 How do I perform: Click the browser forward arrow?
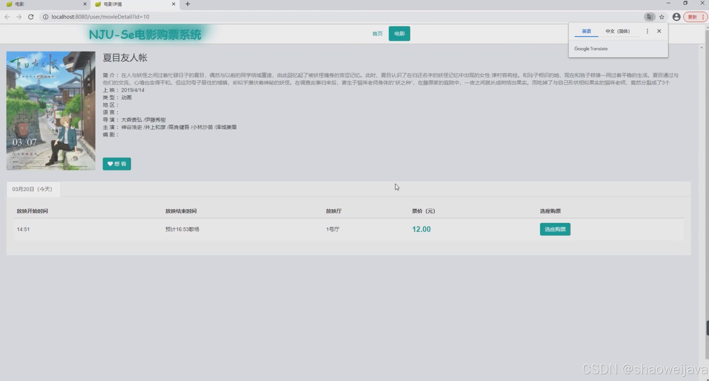19,17
